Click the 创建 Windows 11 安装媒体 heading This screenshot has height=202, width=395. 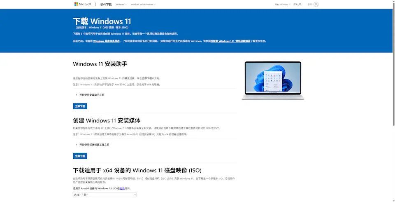[107, 120]
